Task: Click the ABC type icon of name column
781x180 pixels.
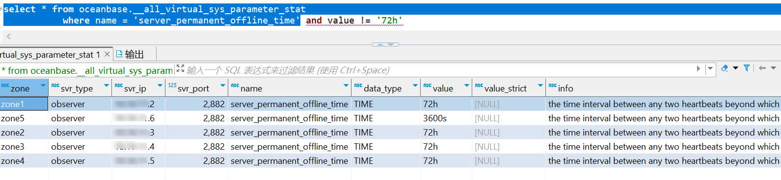Action: pos(235,86)
